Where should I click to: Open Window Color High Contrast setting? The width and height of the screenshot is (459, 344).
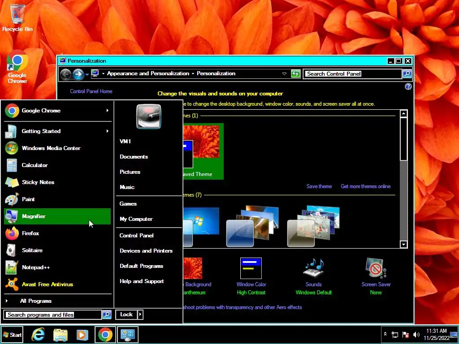click(x=251, y=276)
